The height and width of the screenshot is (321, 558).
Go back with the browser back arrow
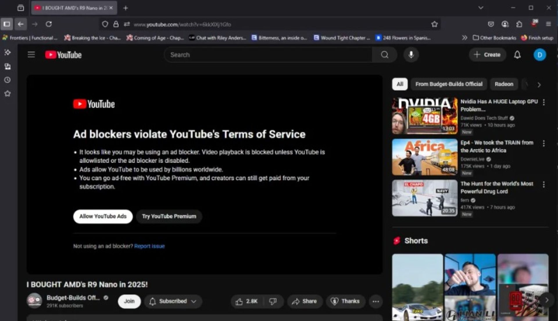(20, 24)
